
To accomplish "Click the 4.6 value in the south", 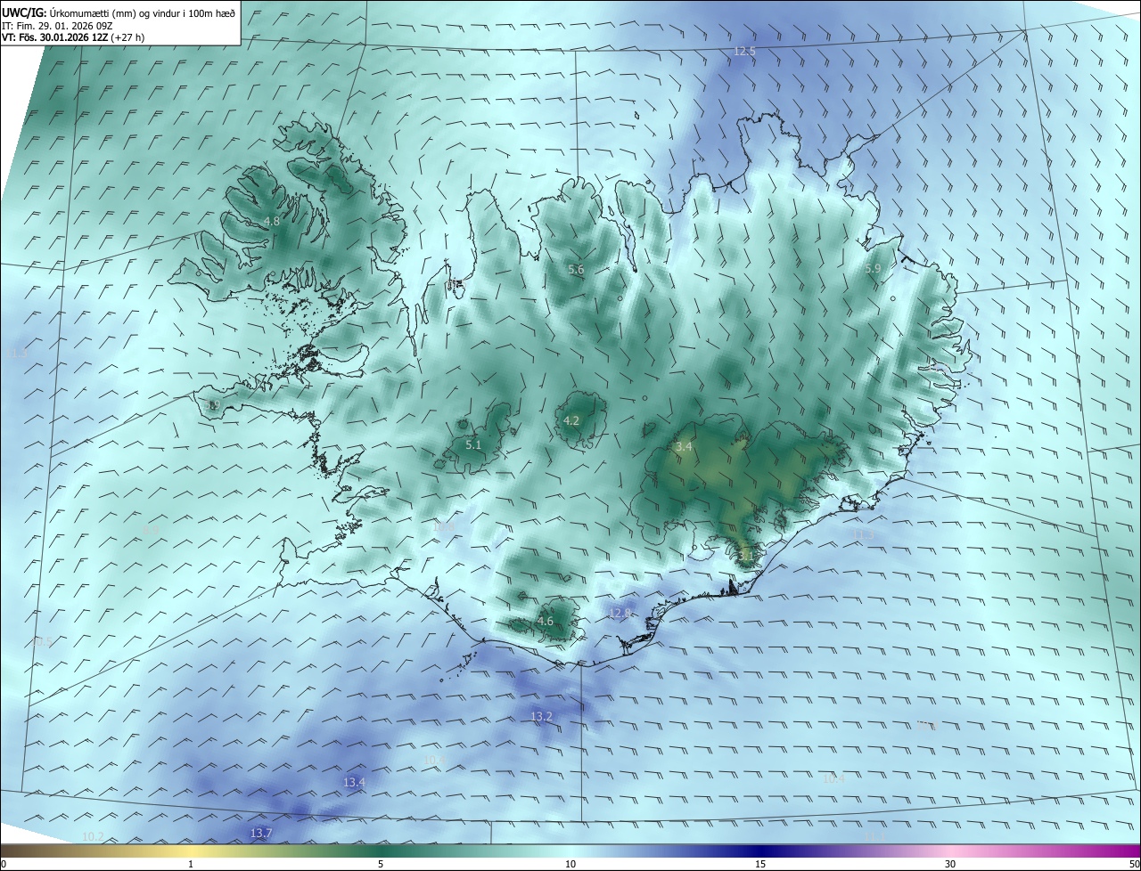I will 546,622.
